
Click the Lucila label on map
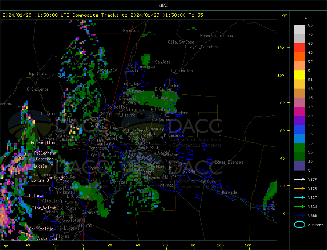pos(40,166)
